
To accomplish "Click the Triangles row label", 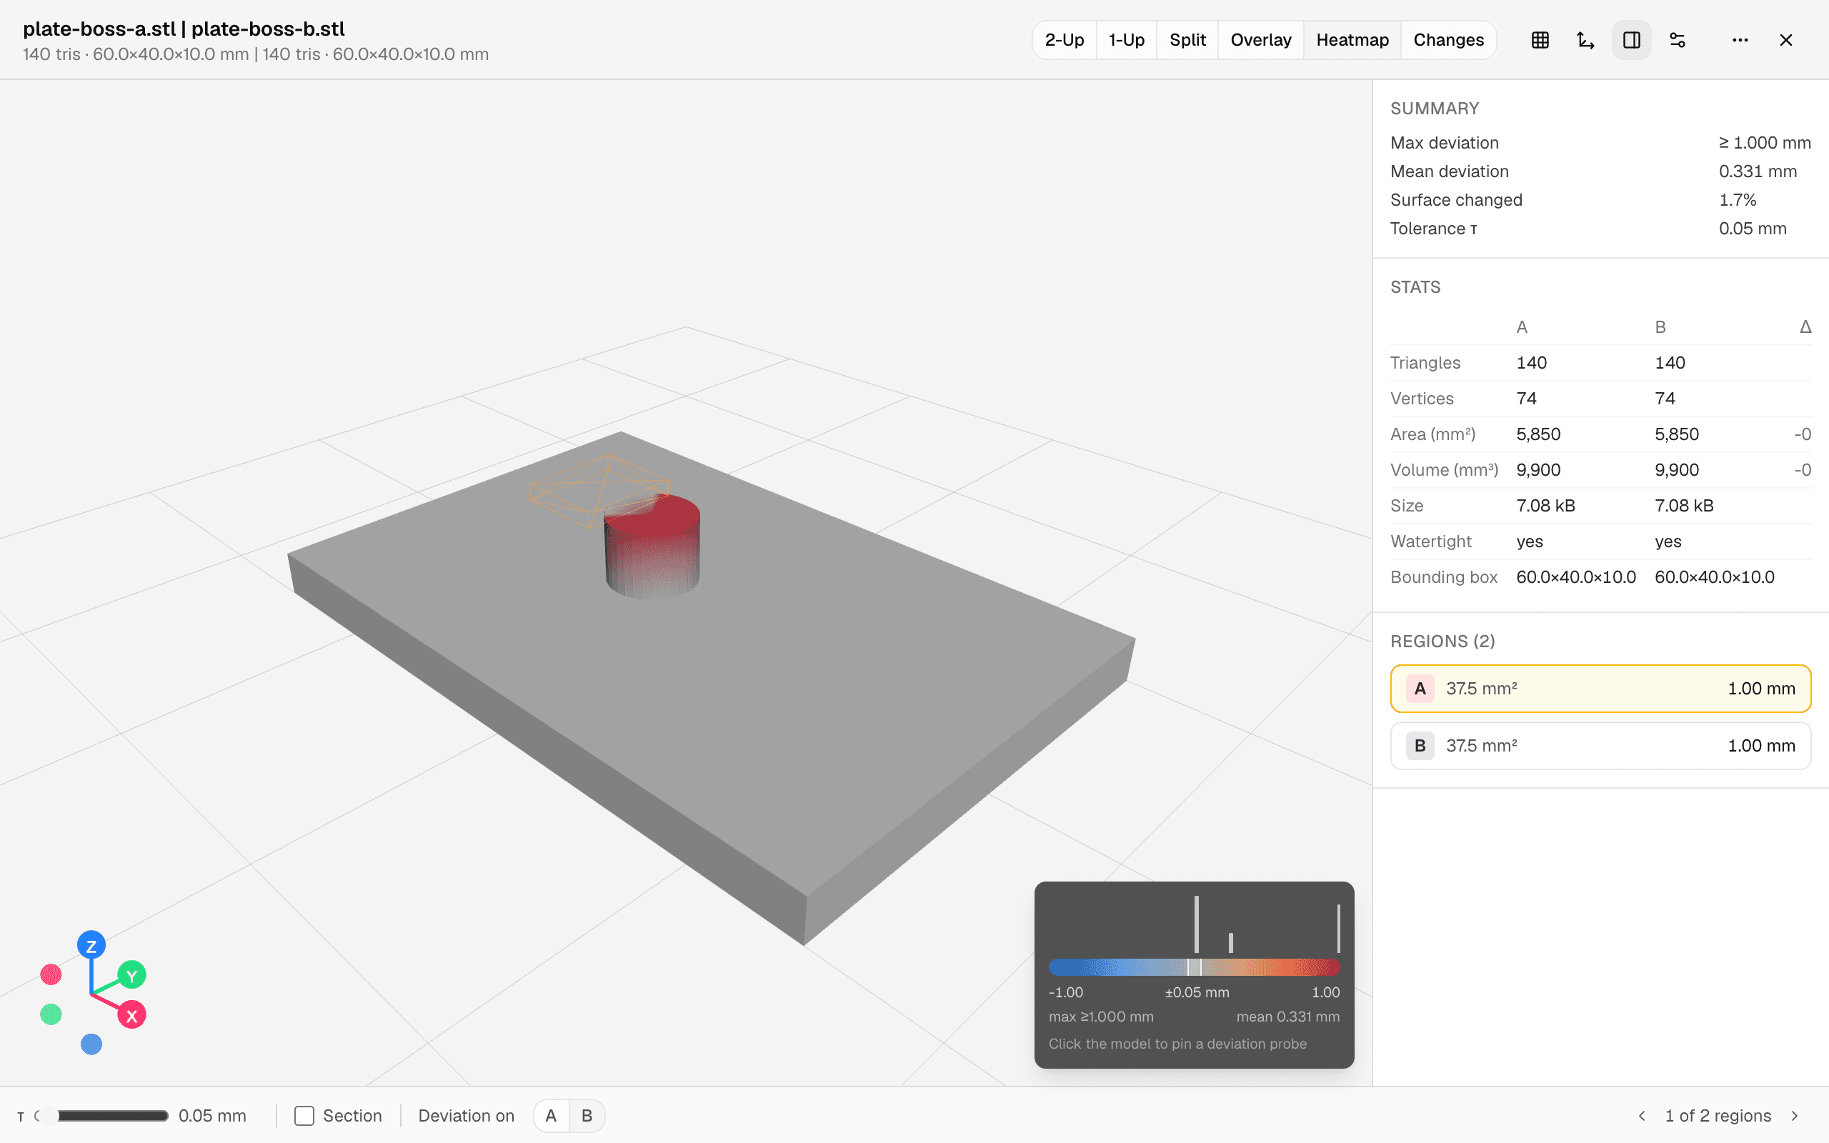I will [1425, 363].
